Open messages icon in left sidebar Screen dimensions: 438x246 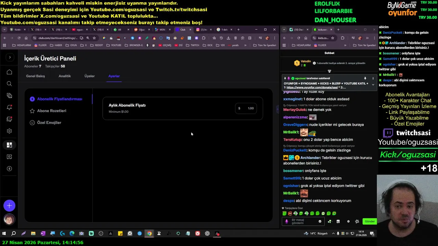click(x=9, y=119)
